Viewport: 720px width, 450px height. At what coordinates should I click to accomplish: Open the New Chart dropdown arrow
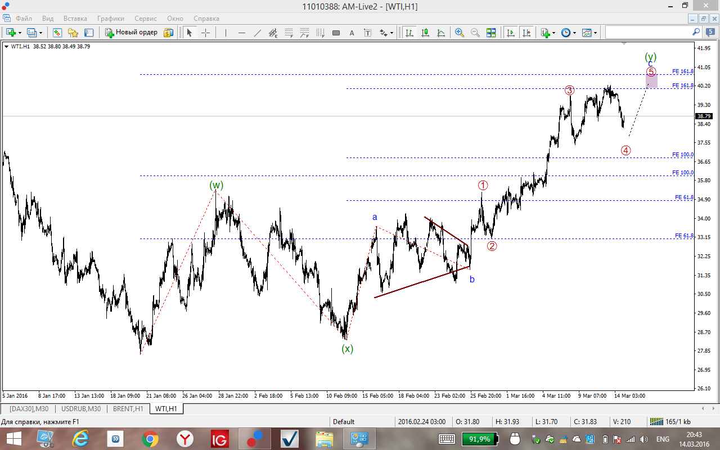pyautogui.click(x=20, y=33)
